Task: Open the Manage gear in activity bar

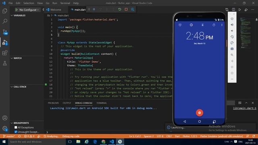Action: coord(5,128)
